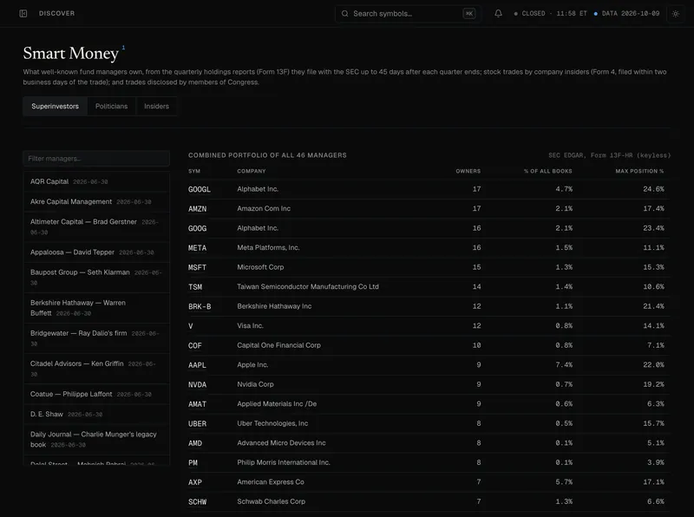Image resolution: width=694 pixels, height=517 pixels.
Task: Open Akre Capital Management
Action: 96,202
